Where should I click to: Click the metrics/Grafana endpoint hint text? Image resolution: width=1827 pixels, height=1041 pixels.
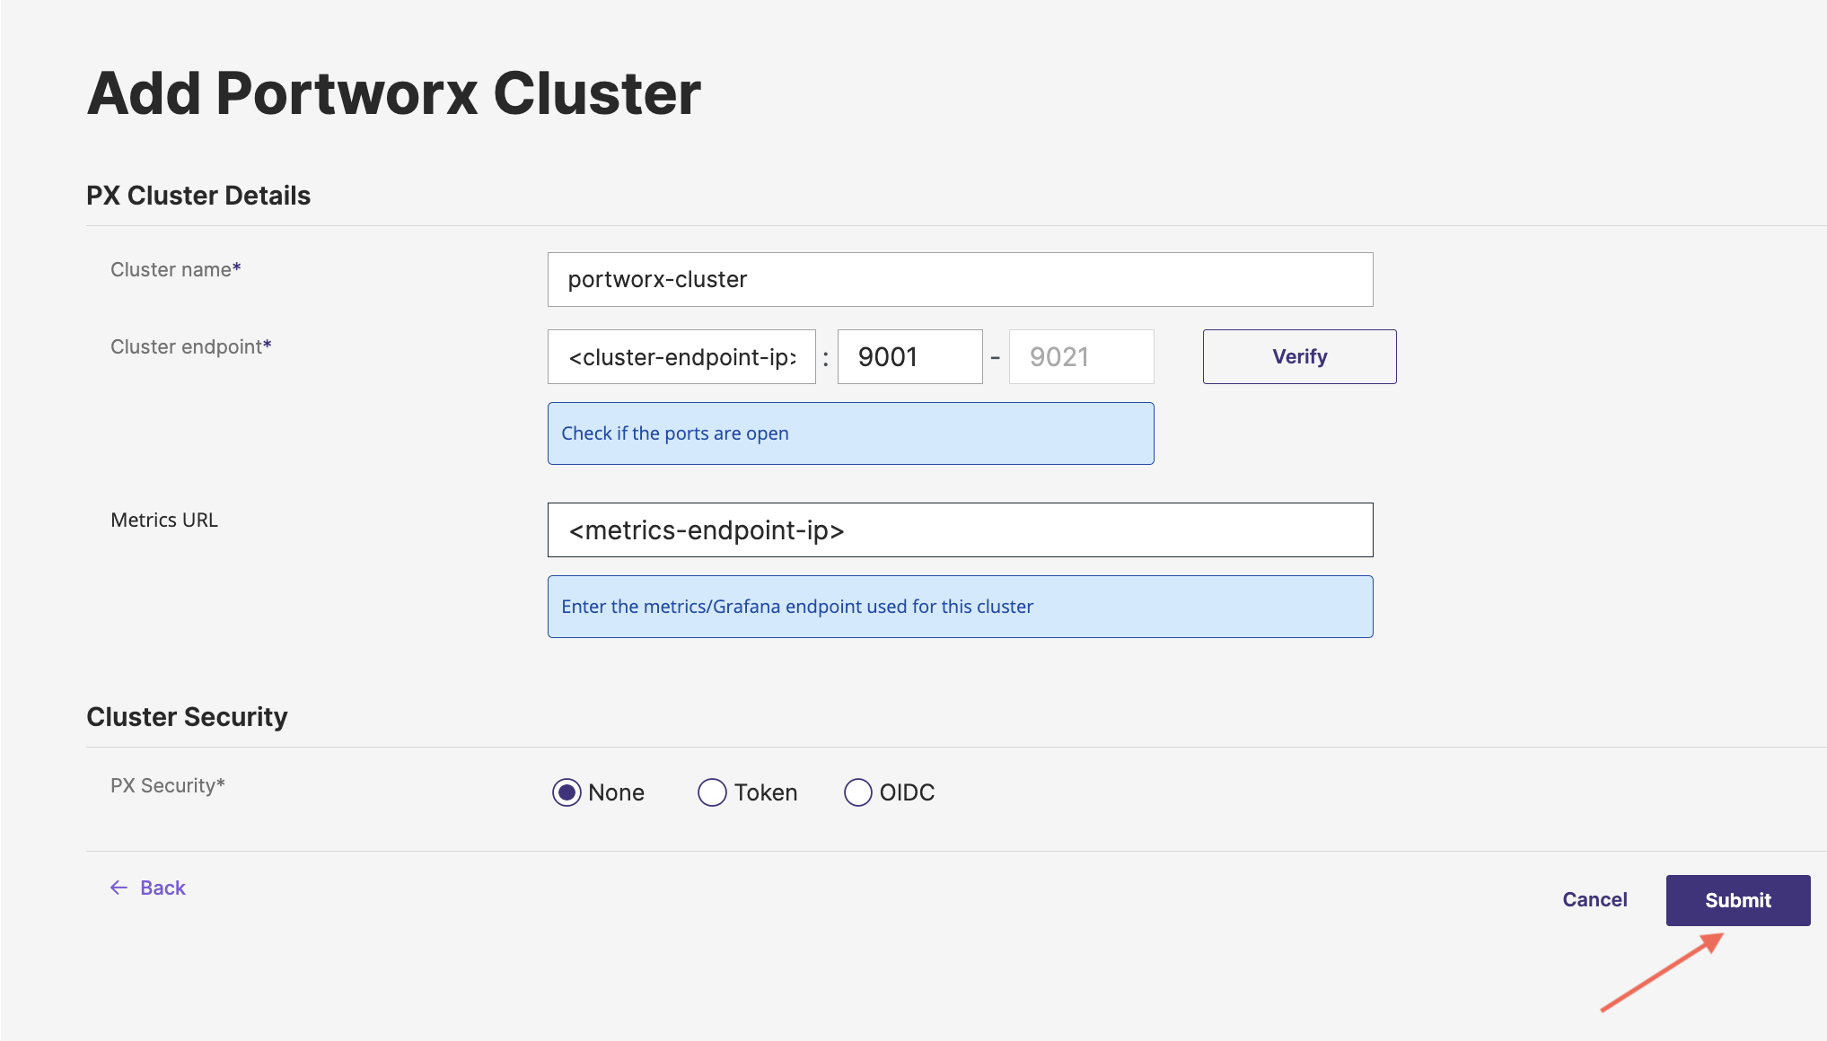pyautogui.click(x=797, y=606)
